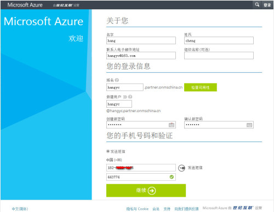Click the phone number field starting 182
The height and width of the screenshot is (212, 274).
point(141,168)
